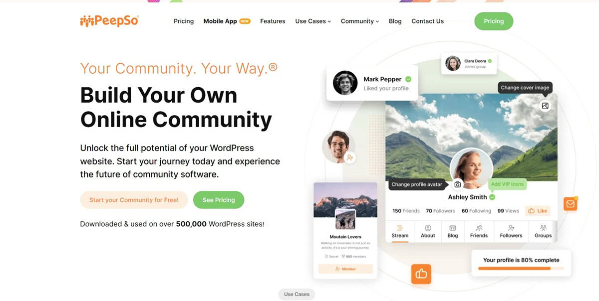Switch to the Groups profile tab
The image size is (599, 301).
(543, 231)
